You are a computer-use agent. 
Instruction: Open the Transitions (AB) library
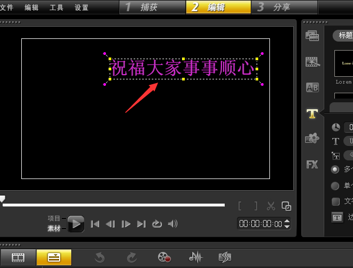point(313,87)
